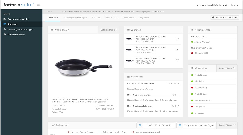Click the Rank: 2823 value

click(x=173, y=83)
